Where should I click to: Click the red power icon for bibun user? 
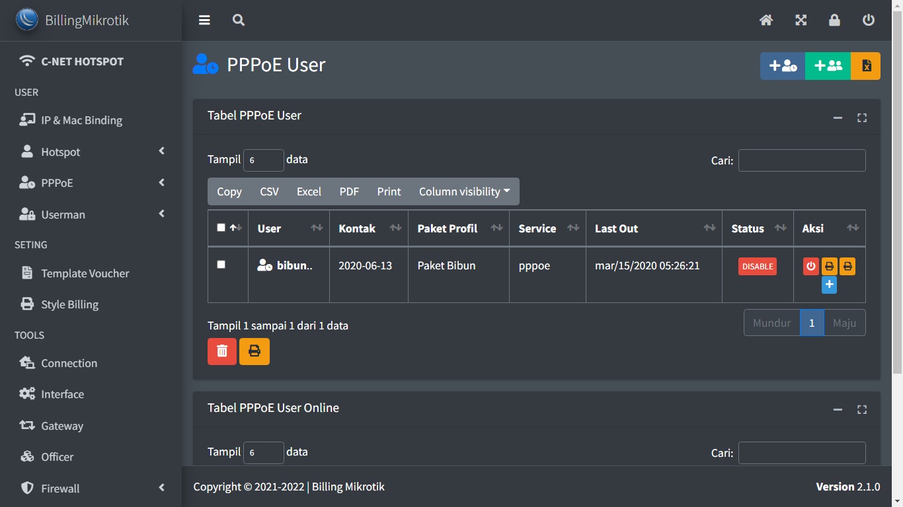point(811,267)
